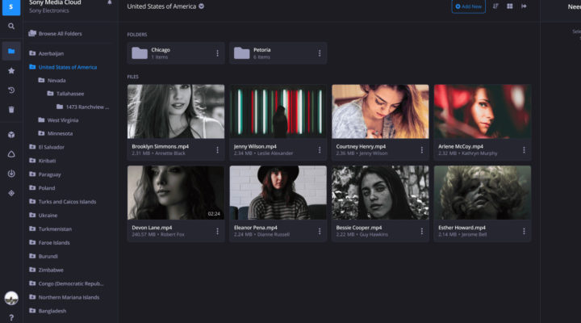Select Jenny Wilson video thumbnail
This screenshot has height=323, width=581.
pos(278,111)
